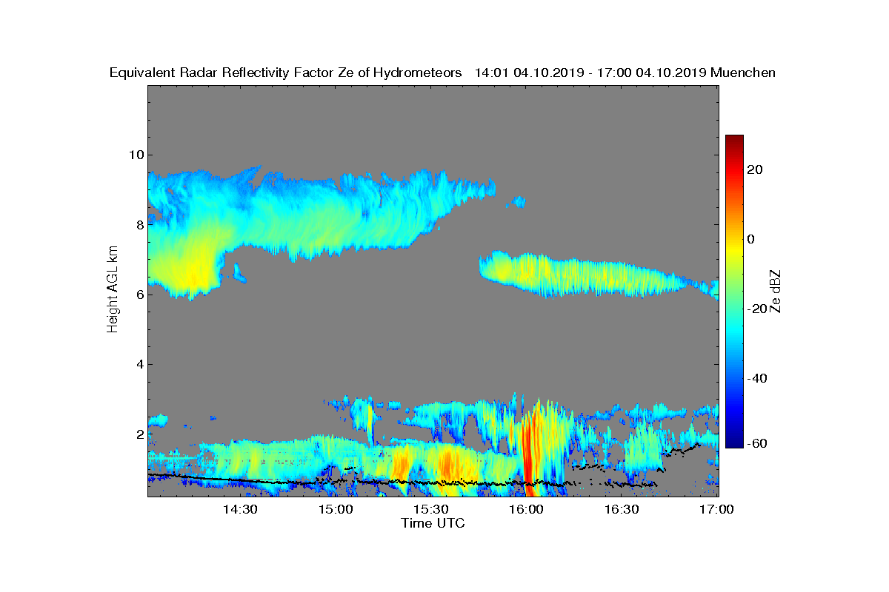The width and height of the screenshot is (889, 592).
Task: Click the dark red top of the colorbar
Action: (734, 141)
